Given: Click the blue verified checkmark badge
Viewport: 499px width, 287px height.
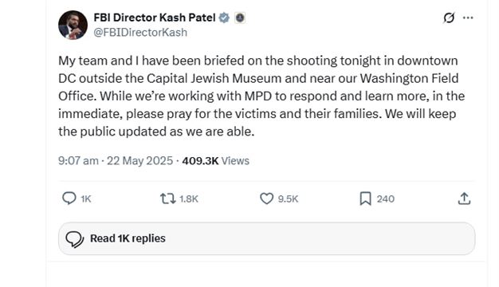Looking at the screenshot, I should [224, 18].
